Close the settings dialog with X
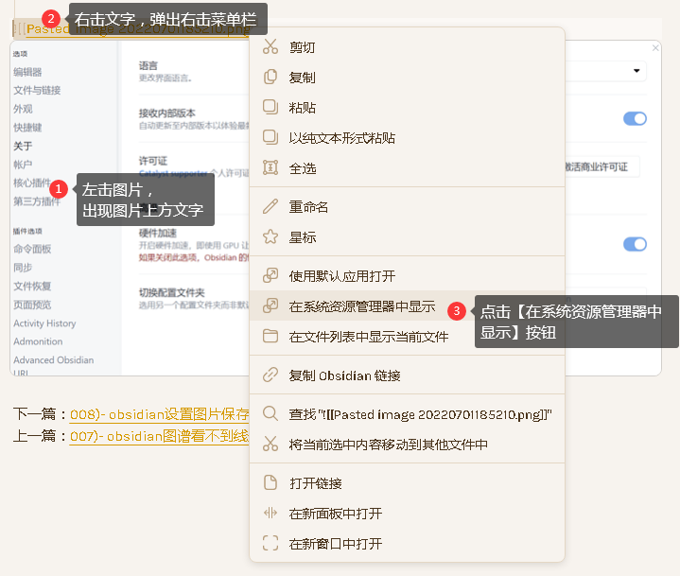Viewport: 680px width, 576px height. coord(655,47)
